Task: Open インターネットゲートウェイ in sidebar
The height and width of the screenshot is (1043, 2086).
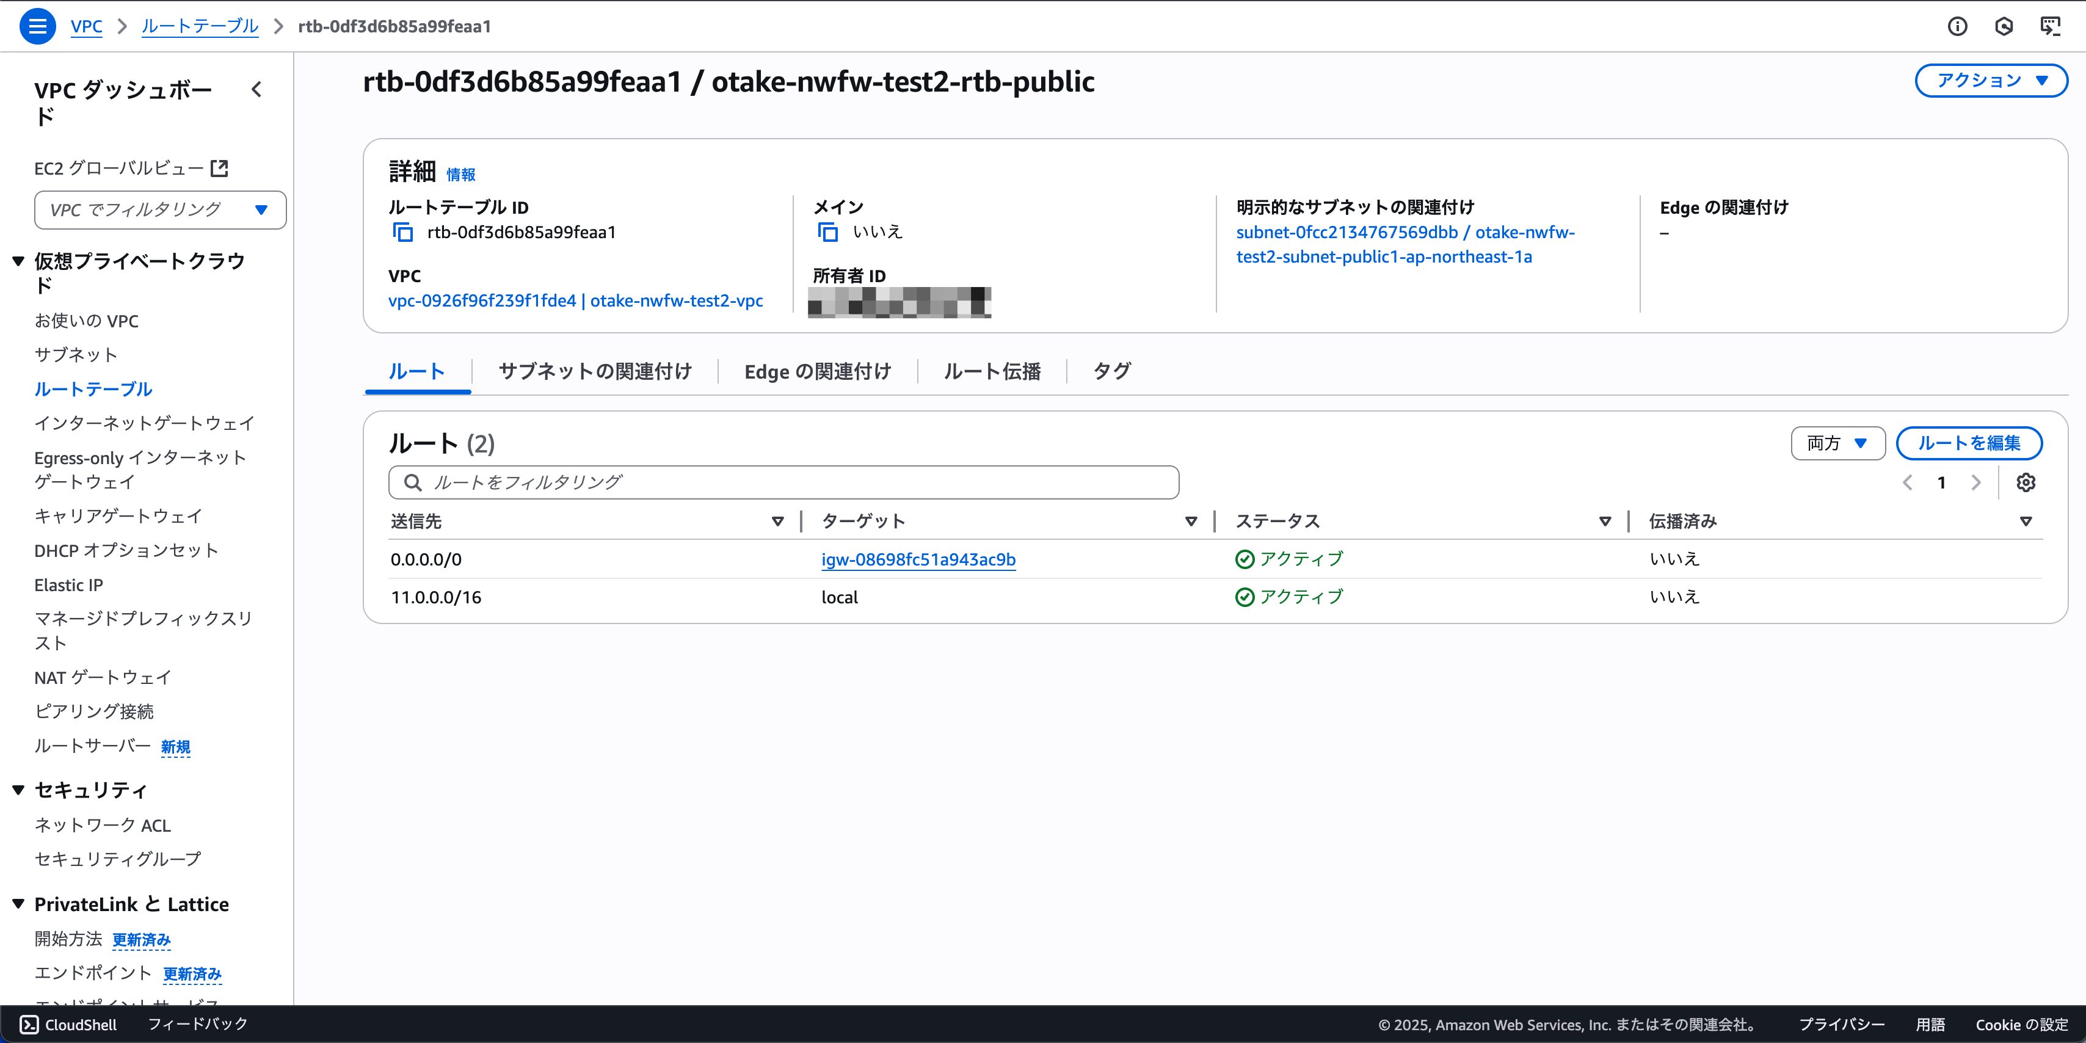Action: pos(144,423)
